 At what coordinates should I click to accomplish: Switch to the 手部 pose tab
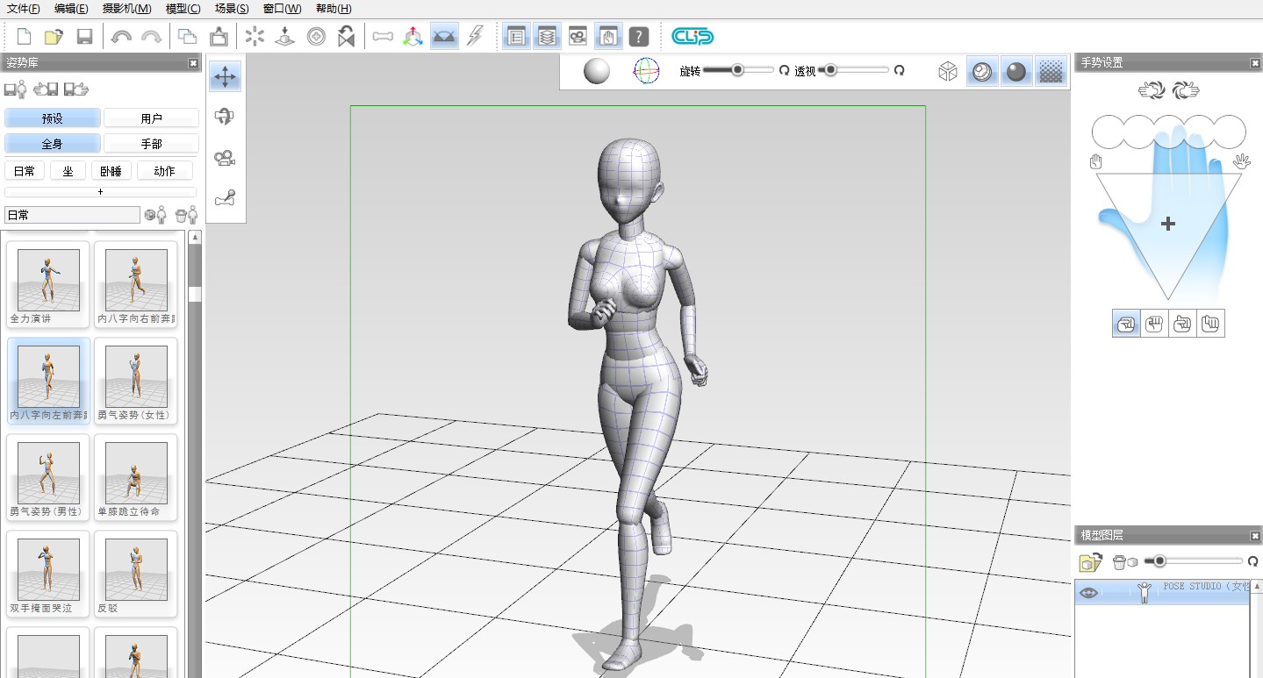[x=151, y=144]
